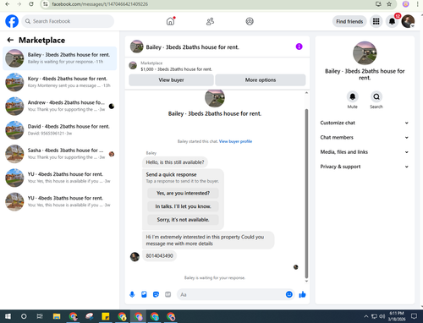Open the emoji picker in composer
This screenshot has height=323, width=423.
coord(289,294)
